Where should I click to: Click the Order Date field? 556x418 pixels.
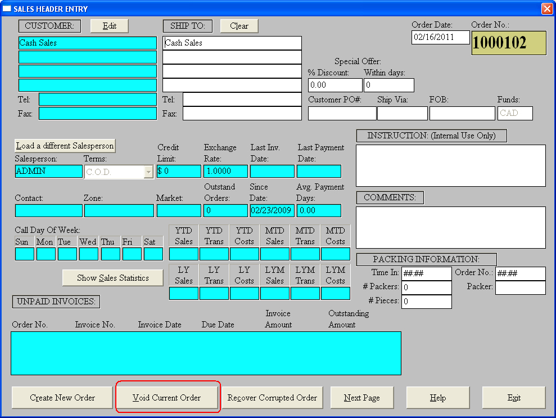coord(440,37)
